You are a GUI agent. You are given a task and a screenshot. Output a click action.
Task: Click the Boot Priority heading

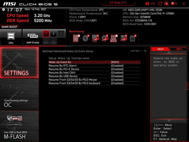[x=77, y=31]
